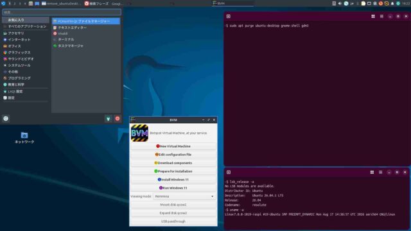
Task: Open the サウンドとビデオ category
Action: [x=26, y=59]
